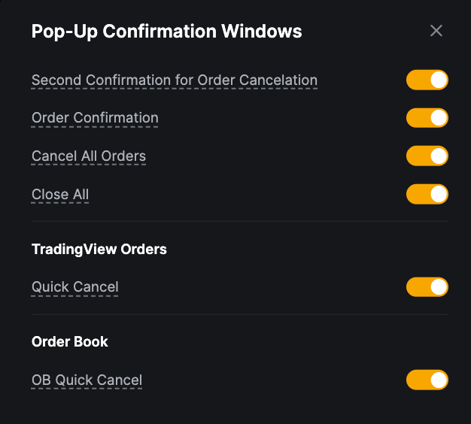471x424 pixels.
Task: Click the divider line above TradingView Orders
Action: click(x=239, y=222)
